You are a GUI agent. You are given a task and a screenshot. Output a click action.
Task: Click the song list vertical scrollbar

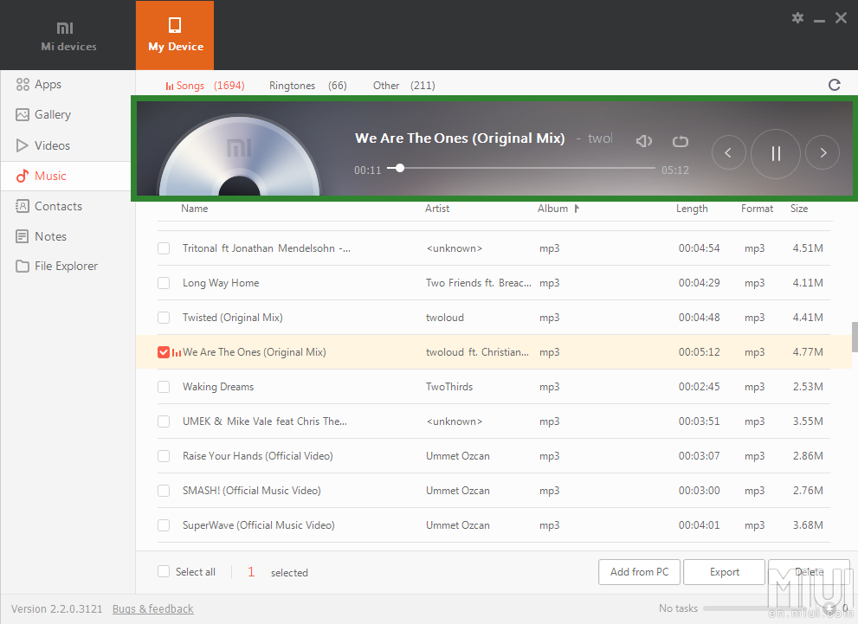pos(855,337)
